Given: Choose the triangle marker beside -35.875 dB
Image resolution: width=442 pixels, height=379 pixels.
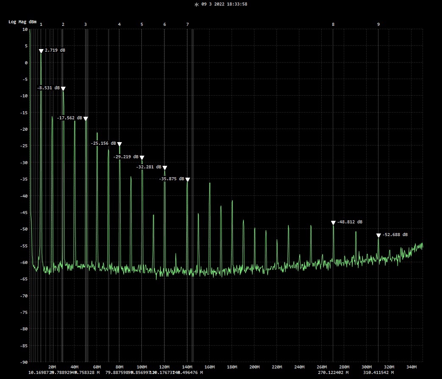Looking at the screenshot, I should [188, 179].
